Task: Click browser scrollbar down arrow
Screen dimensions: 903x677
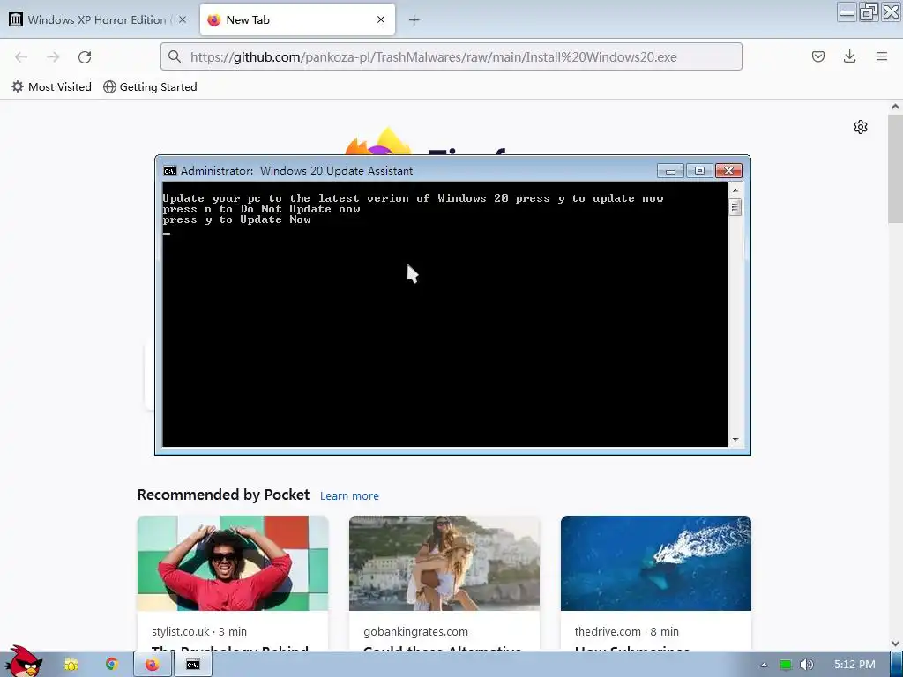Action: 895,643
